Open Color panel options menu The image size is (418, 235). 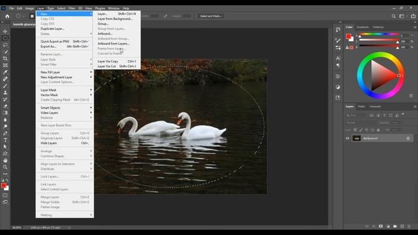pyautogui.click(x=415, y=27)
